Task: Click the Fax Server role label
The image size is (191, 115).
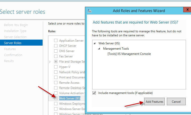Action: click(x=66, y=56)
